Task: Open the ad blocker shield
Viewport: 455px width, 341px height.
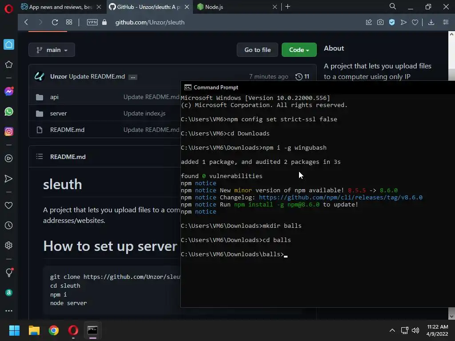Action: point(392,22)
